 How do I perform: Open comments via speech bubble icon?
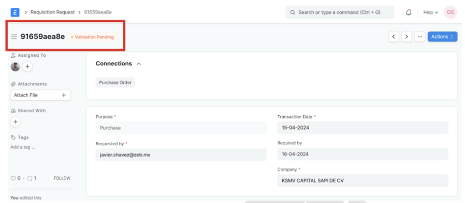(29, 178)
